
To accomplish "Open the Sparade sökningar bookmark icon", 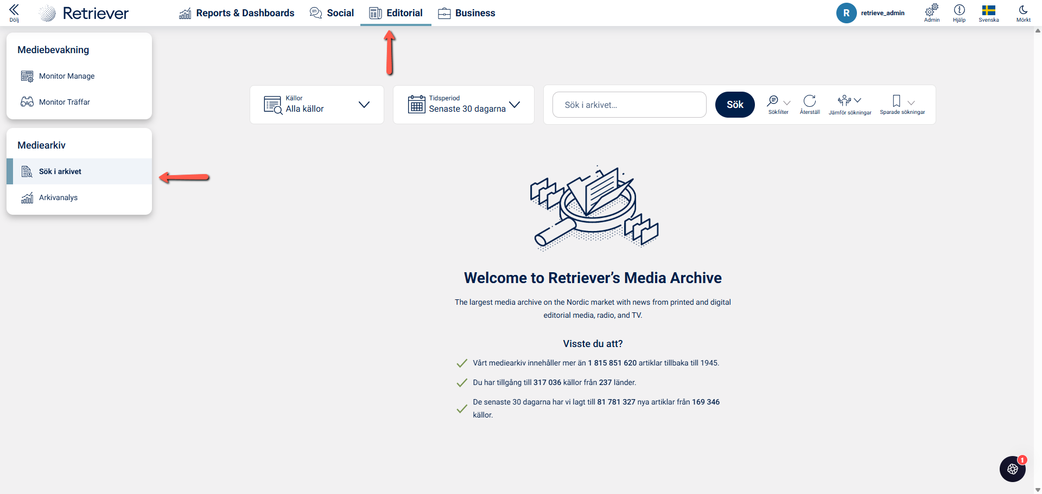I will coord(897,101).
